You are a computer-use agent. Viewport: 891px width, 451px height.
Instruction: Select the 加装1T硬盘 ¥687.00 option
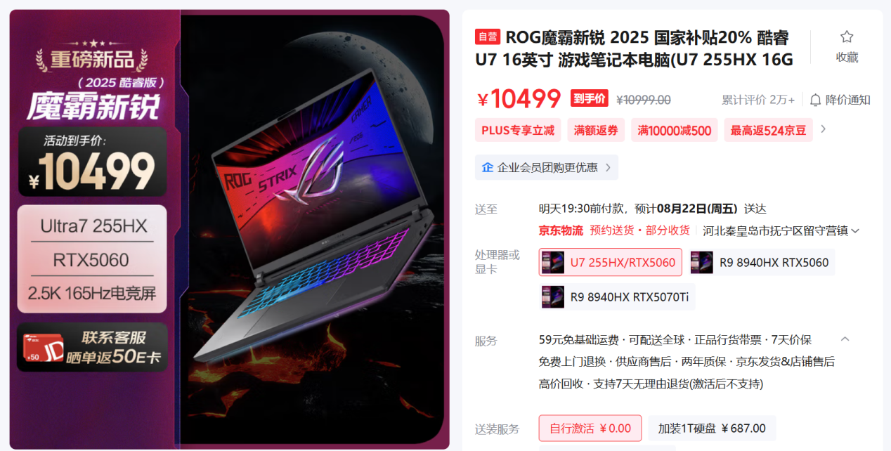(x=712, y=429)
